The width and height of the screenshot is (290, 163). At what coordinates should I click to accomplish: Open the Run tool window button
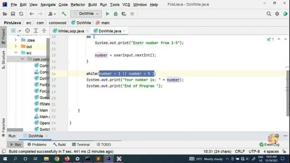(x=16, y=144)
